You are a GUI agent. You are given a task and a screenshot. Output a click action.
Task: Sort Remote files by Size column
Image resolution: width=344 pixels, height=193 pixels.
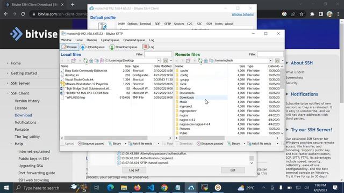tap(242, 66)
